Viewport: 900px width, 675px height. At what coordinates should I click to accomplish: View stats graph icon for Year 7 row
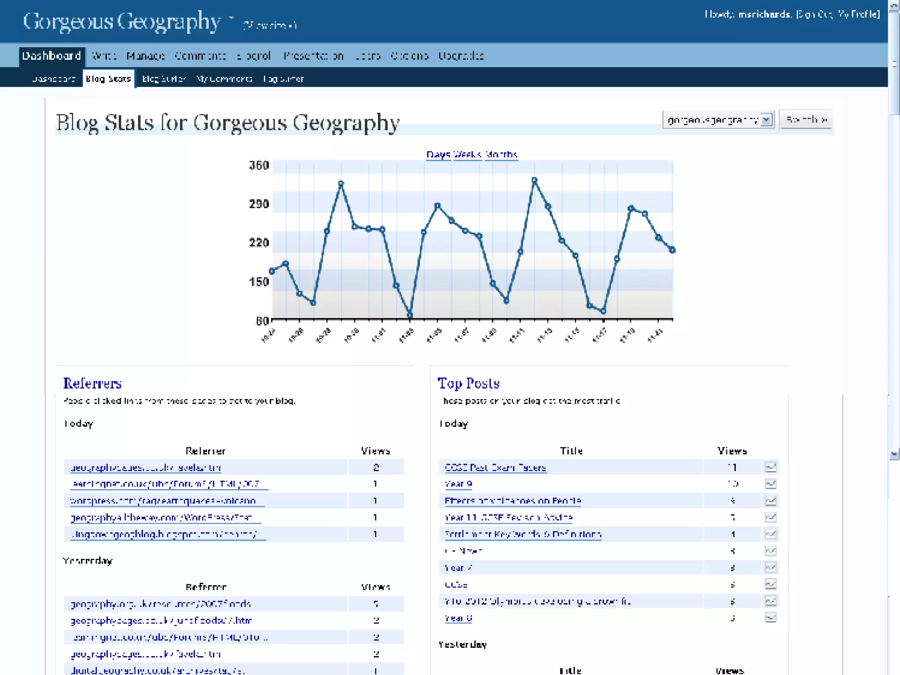pyautogui.click(x=770, y=568)
